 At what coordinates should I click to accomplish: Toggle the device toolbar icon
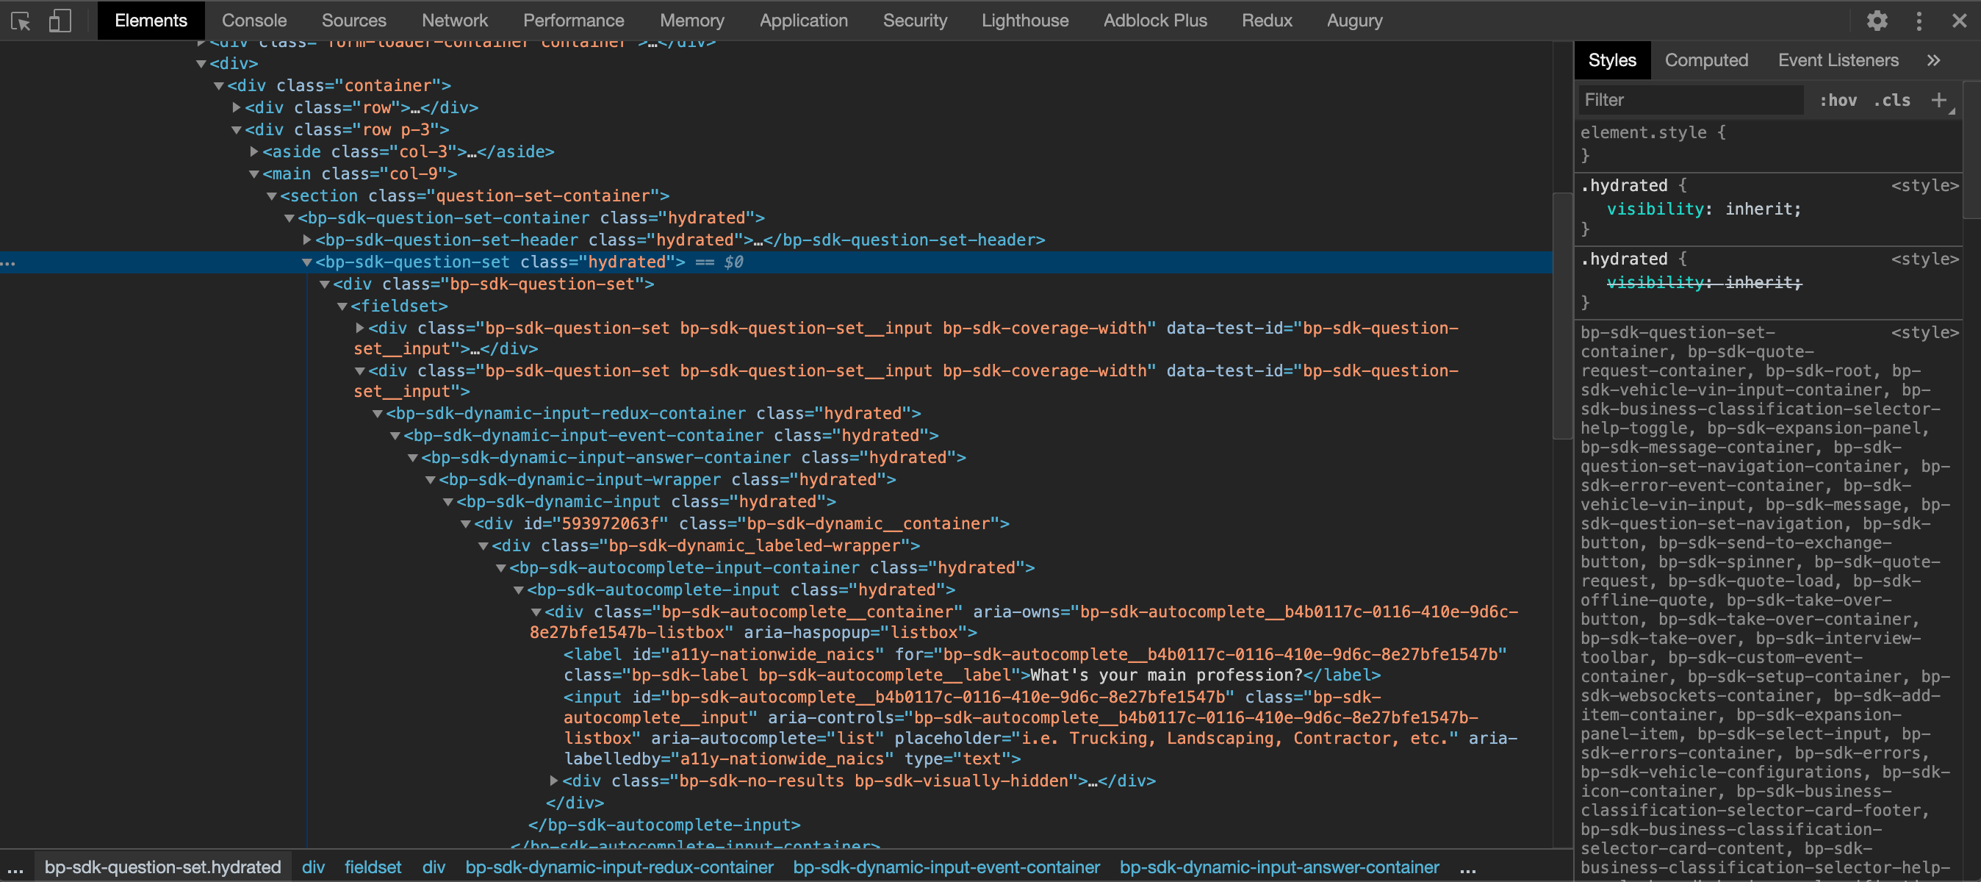tap(60, 21)
